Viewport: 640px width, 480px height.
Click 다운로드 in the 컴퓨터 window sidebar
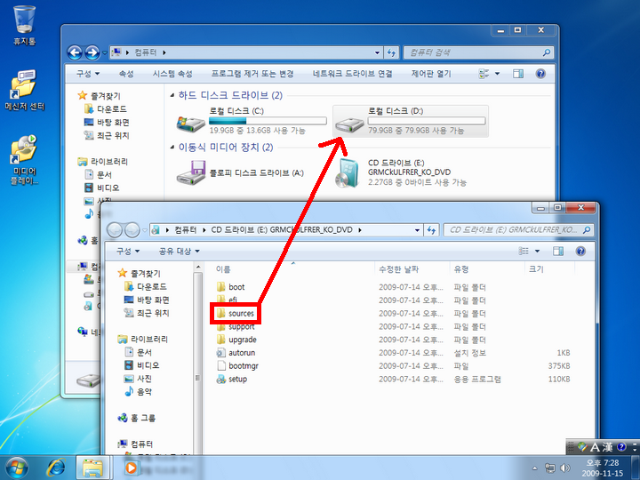point(106,109)
